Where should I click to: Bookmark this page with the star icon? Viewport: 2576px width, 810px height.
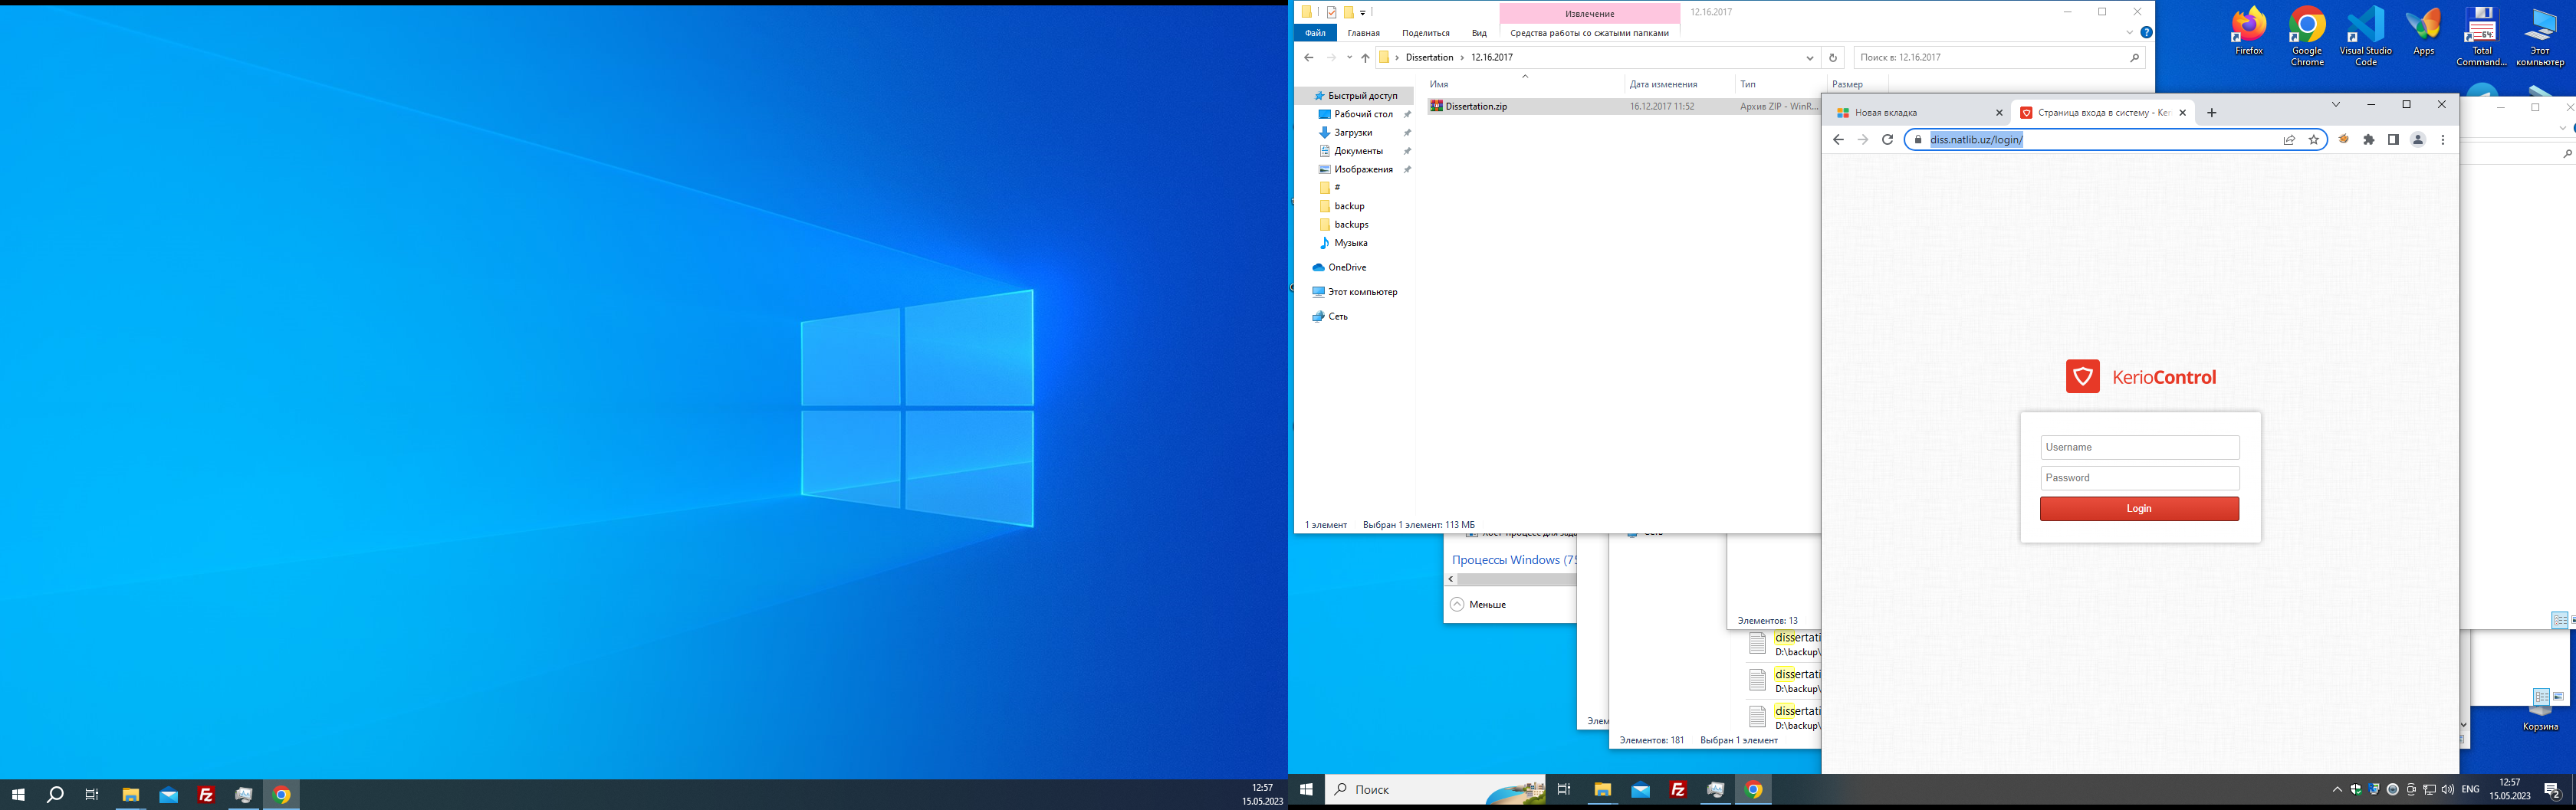pos(2314,140)
